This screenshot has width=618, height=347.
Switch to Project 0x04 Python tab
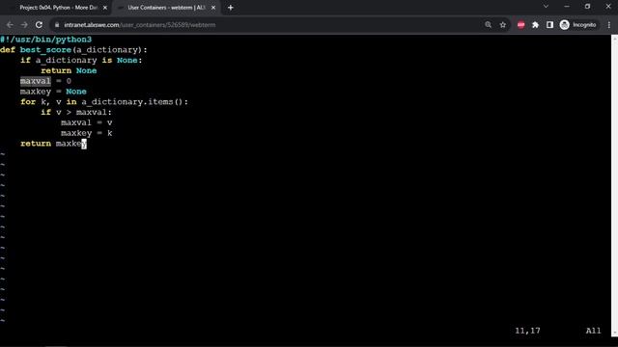point(58,8)
